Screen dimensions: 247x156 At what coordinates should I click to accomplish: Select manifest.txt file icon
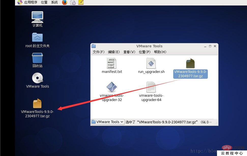pyautogui.click(x=112, y=63)
